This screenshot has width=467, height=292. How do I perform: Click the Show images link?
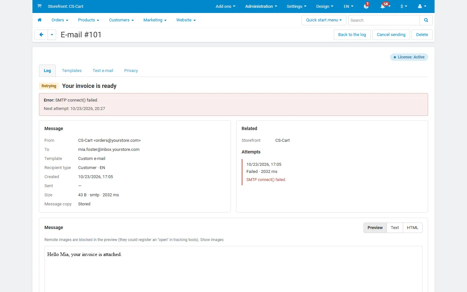click(x=212, y=240)
